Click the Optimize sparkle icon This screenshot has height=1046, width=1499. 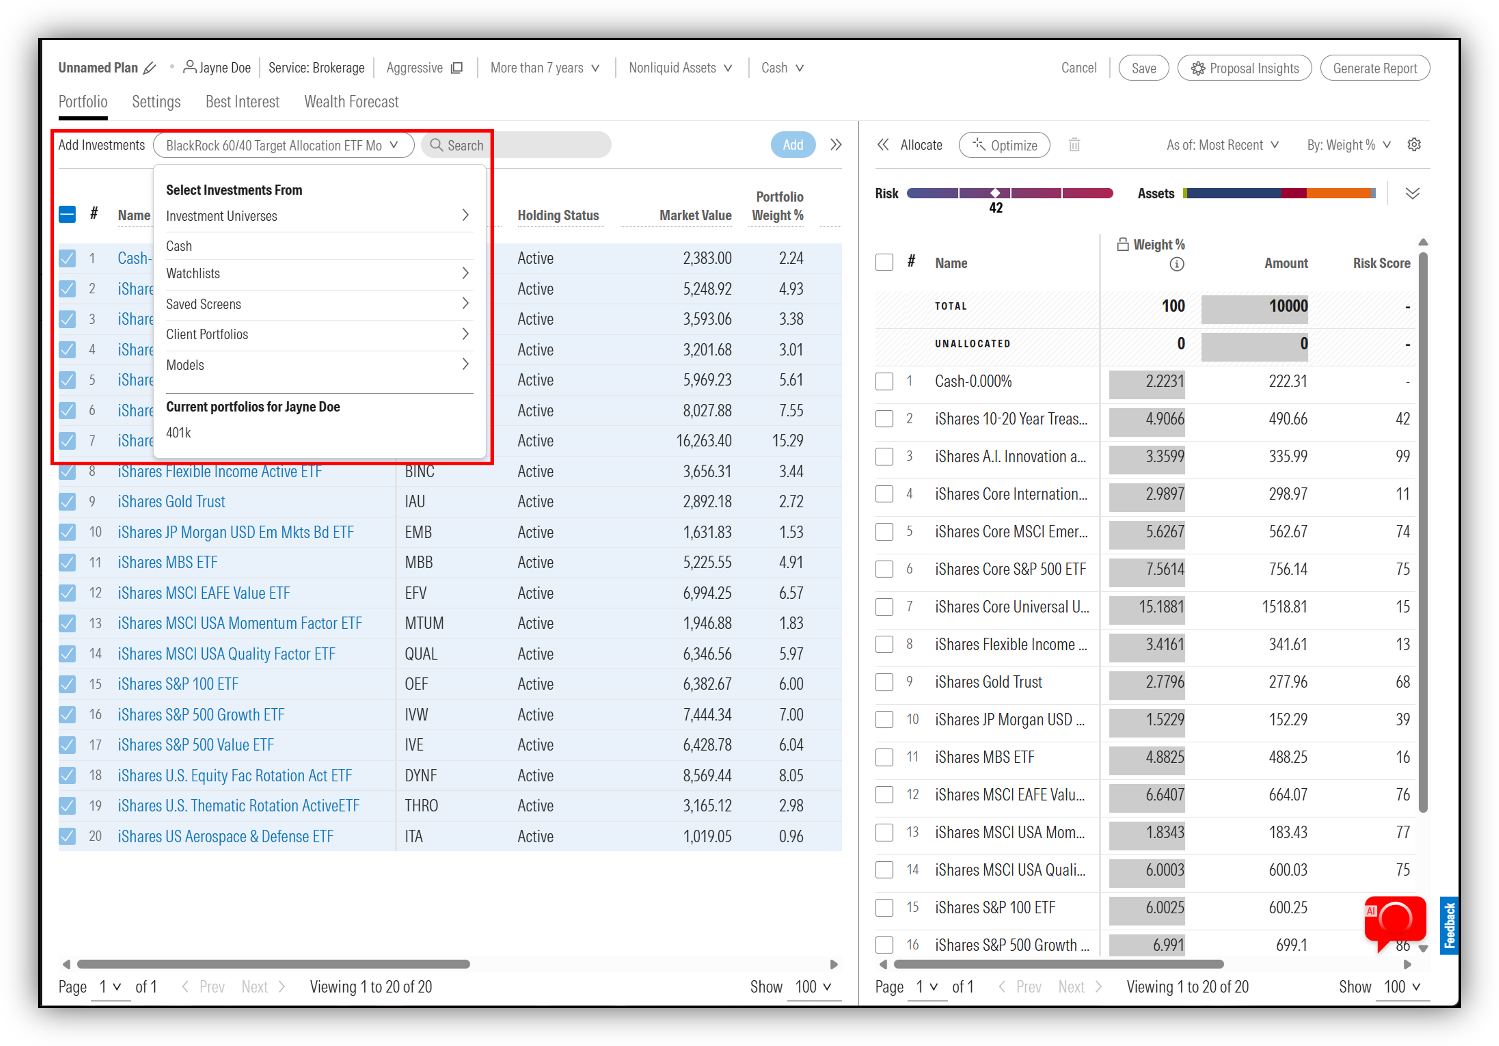[979, 144]
